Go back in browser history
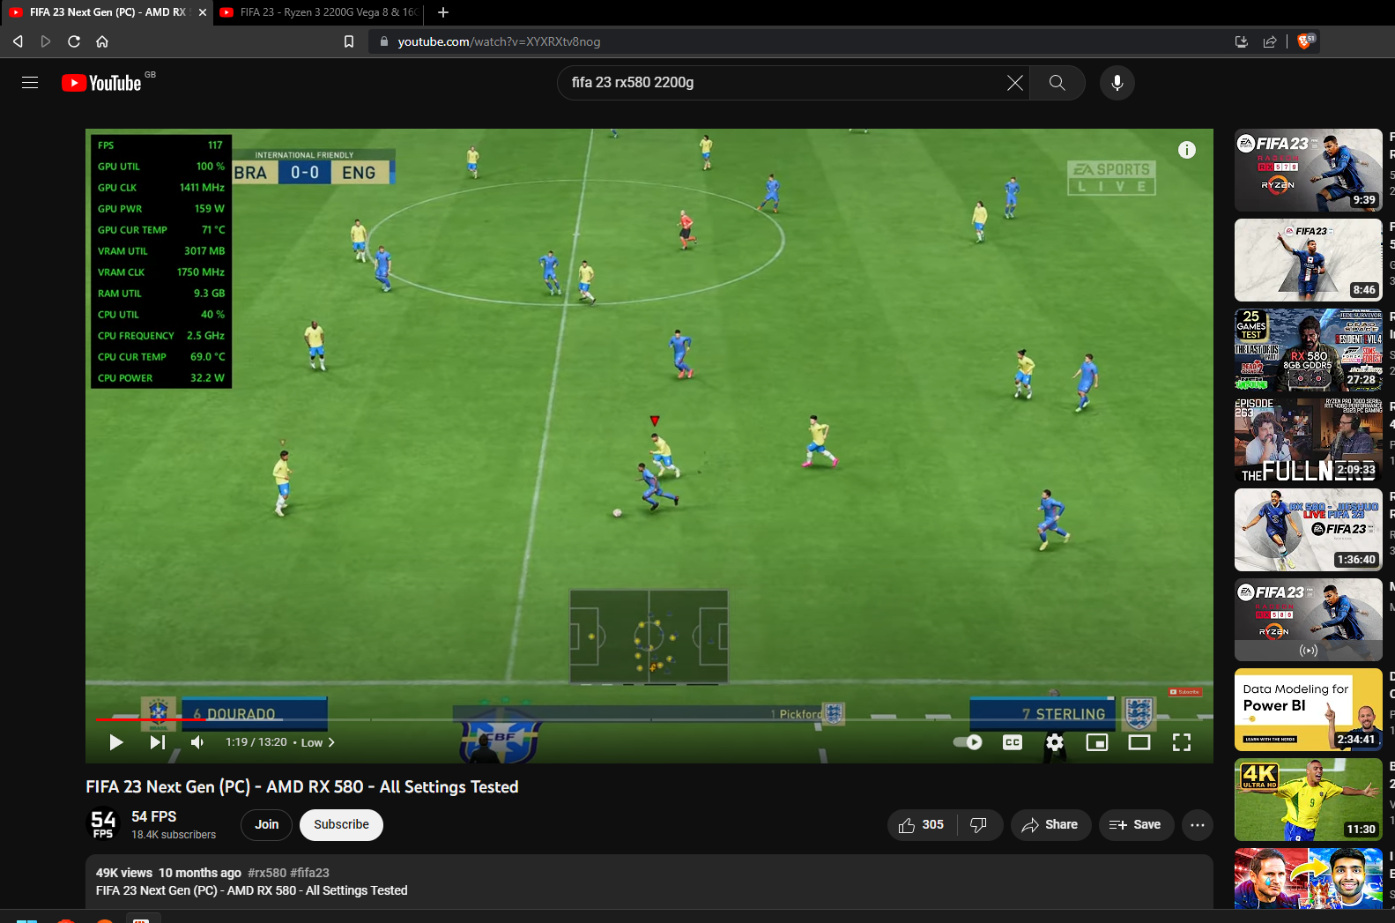1395x923 pixels. point(18,41)
